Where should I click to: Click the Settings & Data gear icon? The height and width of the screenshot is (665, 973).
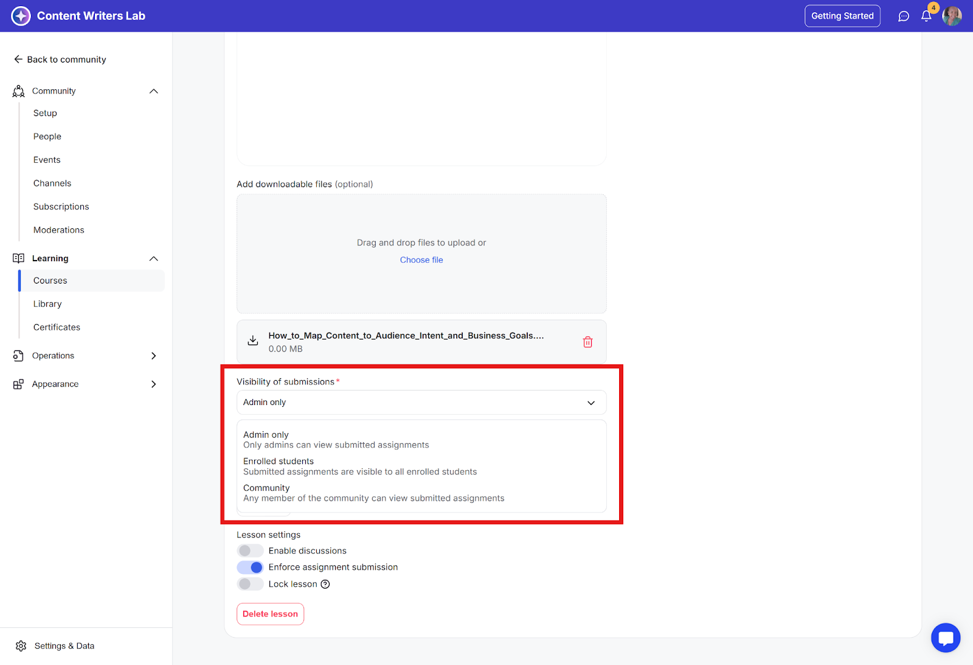coord(21,646)
